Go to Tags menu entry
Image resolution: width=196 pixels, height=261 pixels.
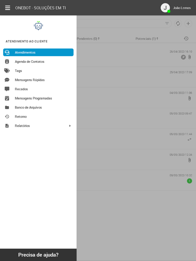[38, 71]
